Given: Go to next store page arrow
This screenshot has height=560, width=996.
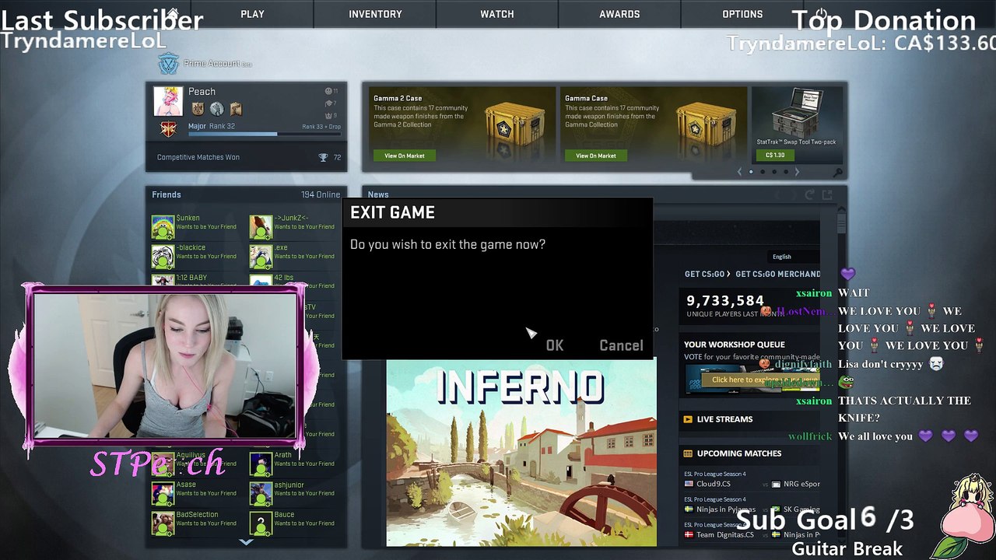Looking at the screenshot, I should [x=797, y=172].
